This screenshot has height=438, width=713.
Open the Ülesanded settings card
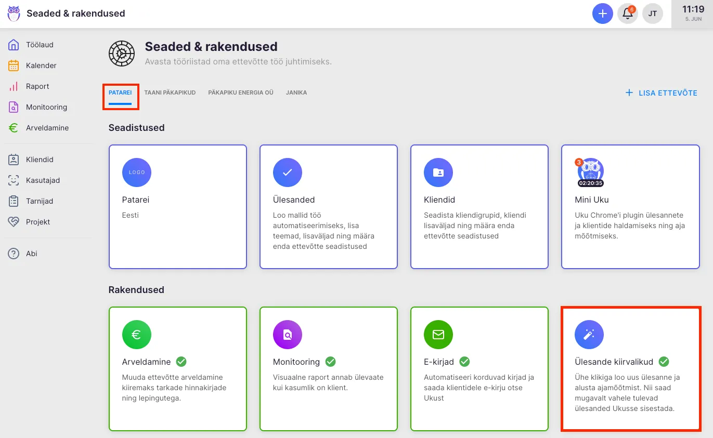pos(328,206)
